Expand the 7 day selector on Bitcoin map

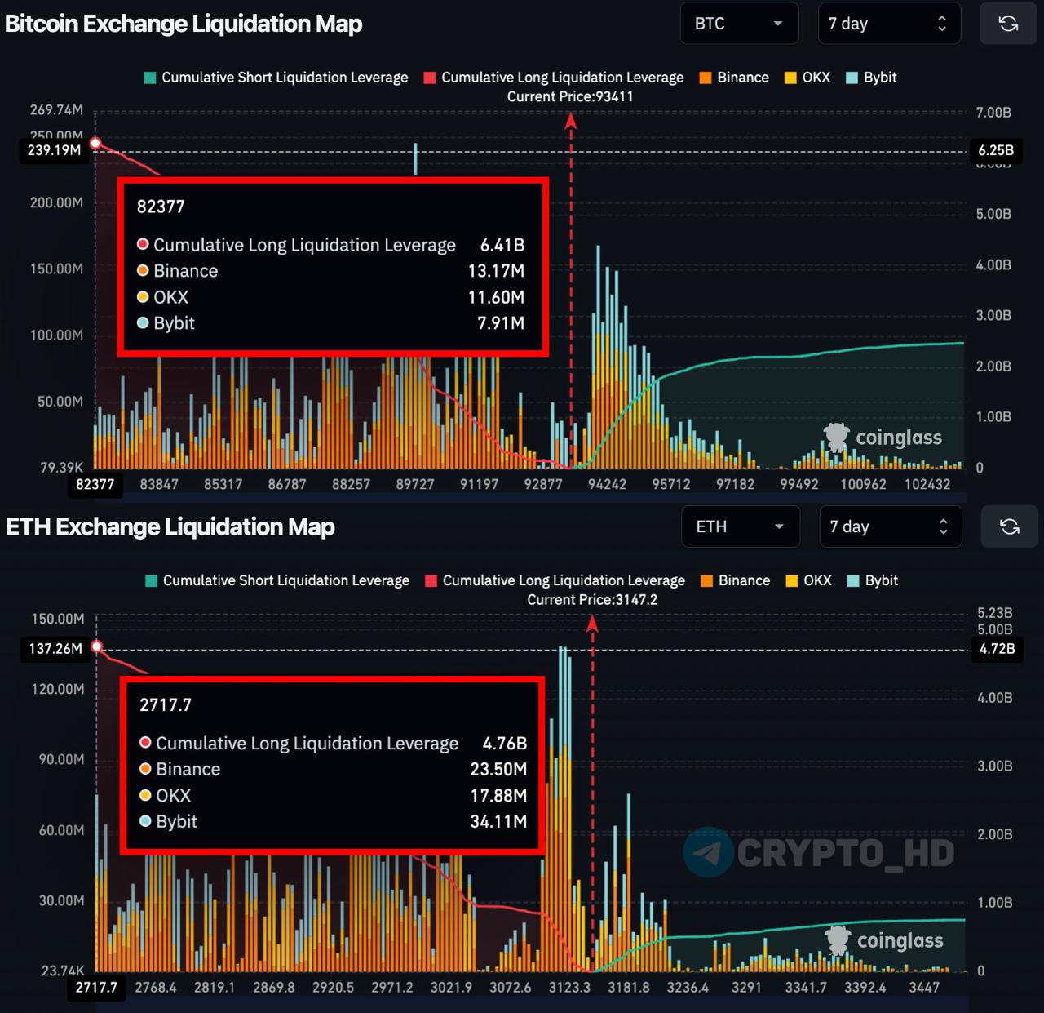point(888,24)
